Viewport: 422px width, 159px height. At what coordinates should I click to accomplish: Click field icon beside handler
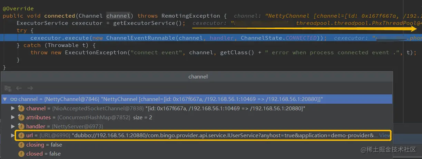click(x=21, y=127)
